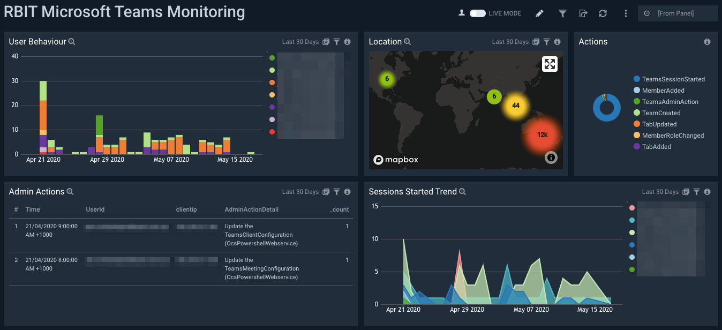Toggle the dark green User Behaviour legend dot
Image resolution: width=722 pixels, height=330 pixels.
tap(272, 58)
